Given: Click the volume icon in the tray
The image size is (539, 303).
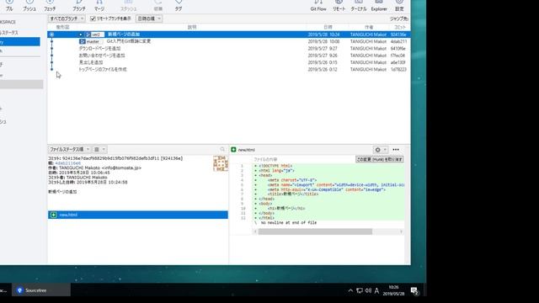Looking at the screenshot, I should [x=368, y=290].
